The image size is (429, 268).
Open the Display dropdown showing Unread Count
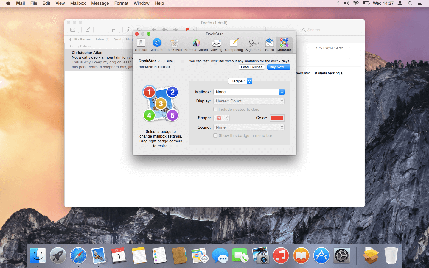click(249, 101)
